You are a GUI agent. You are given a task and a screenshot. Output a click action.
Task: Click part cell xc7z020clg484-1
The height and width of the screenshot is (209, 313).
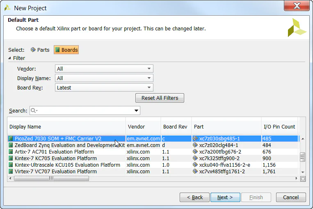pyautogui.click(x=226, y=145)
